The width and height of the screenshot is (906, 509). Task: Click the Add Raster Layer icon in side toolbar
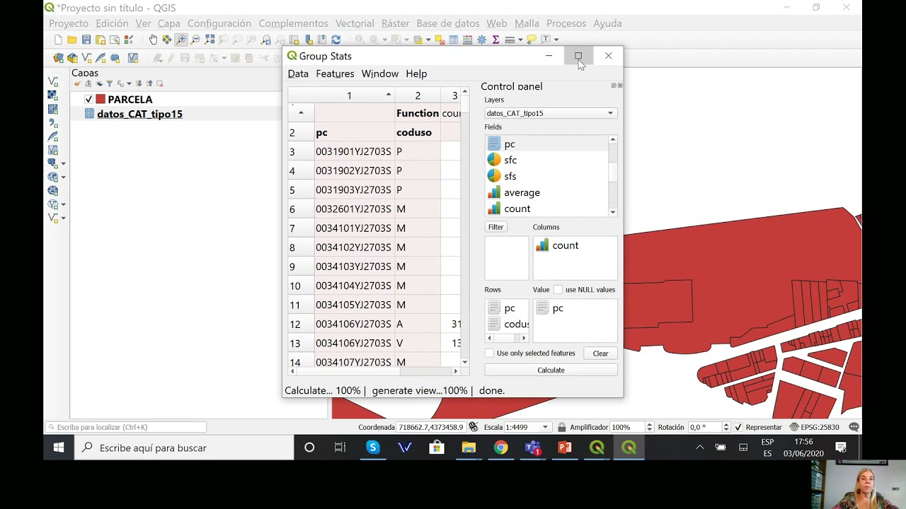coord(52,95)
